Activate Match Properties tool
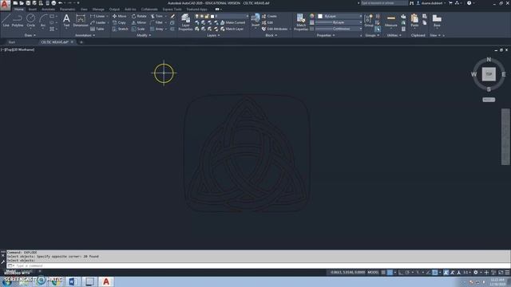 tap(301, 22)
